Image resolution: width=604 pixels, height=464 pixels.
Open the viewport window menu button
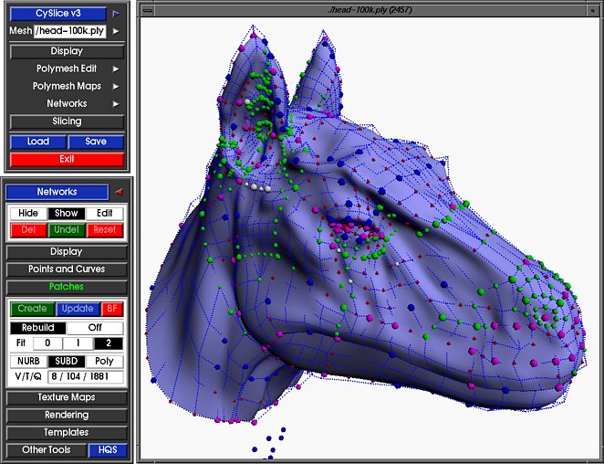coord(148,9)
